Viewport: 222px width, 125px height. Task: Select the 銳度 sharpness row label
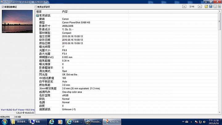pos(42,106)
